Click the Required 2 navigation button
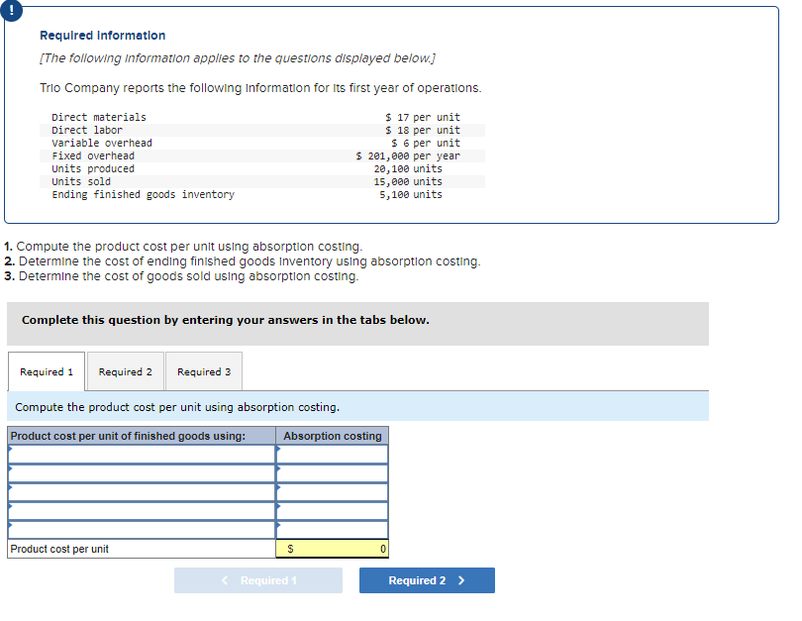The height and width of the screenshot is (621, 802). (x=427, y=579)
